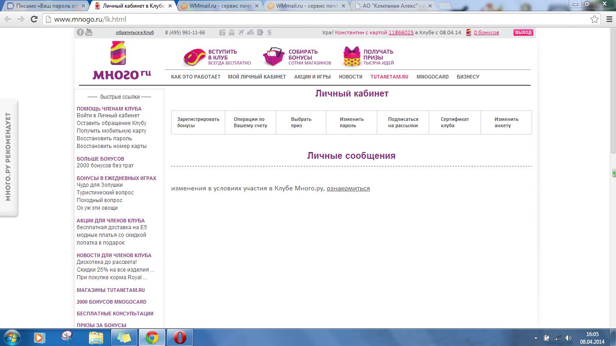Launch Opera from the taskbar
616x346 pixels.
pos(180,337)
